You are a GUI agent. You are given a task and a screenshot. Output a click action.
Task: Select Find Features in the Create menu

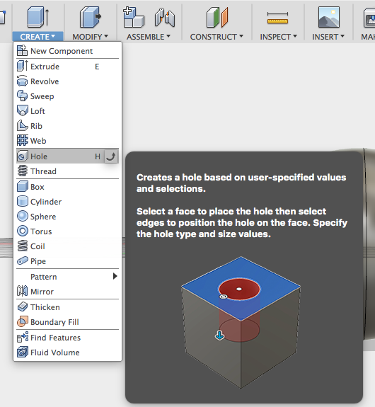(67, 338)
